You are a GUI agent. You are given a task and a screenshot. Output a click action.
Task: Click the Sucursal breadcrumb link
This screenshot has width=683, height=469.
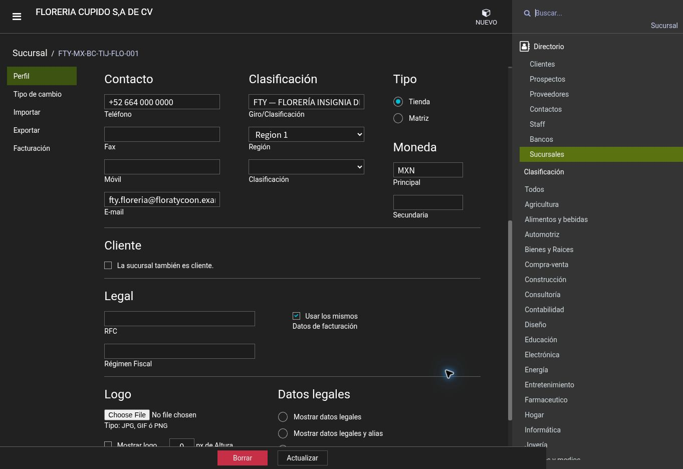(30, 53)
